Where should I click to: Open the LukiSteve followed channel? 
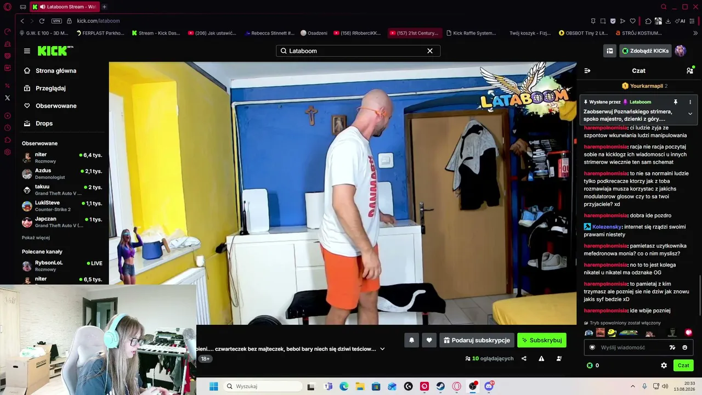pos(62,206)
